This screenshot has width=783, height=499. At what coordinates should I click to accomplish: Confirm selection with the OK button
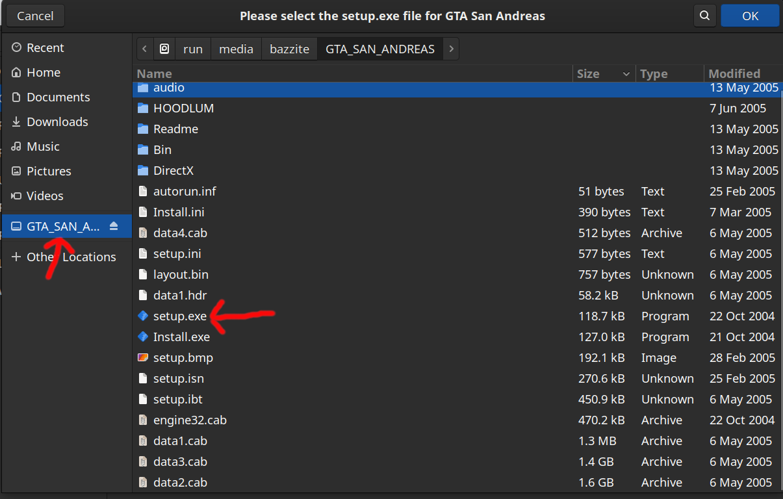click(750, 16)
